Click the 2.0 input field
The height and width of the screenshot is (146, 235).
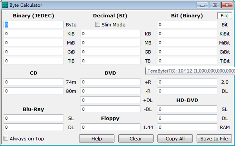[187, 82]
